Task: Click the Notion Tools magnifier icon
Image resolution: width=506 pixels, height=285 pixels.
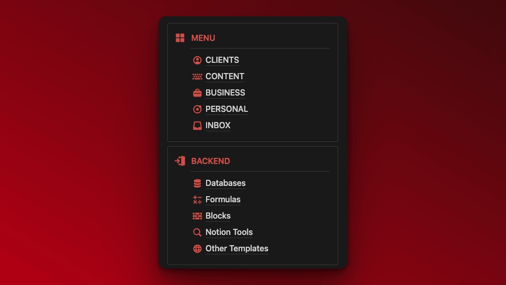Action: click(x=197, y=232)
